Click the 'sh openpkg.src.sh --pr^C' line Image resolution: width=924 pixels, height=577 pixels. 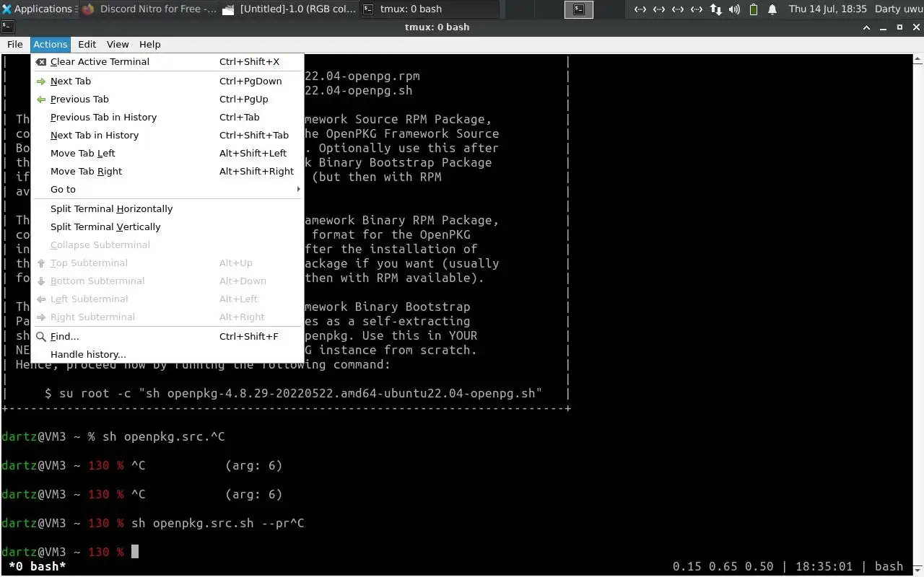[x=217, y=523]
